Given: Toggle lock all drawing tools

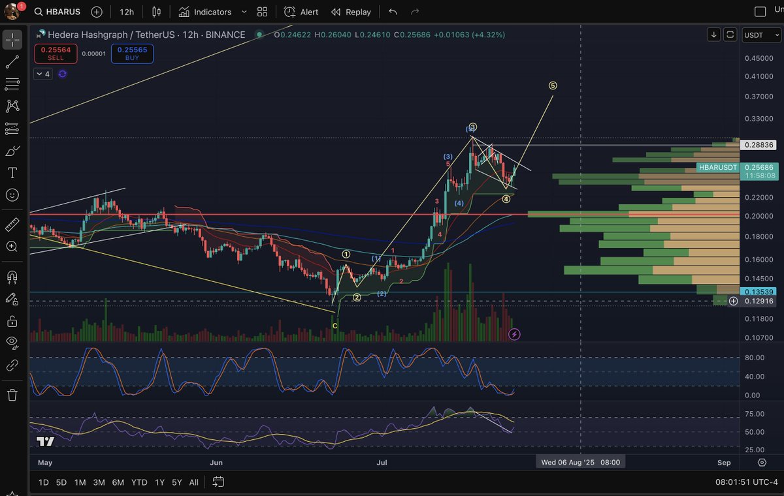Looking at the screenshot, I should 12,321.
